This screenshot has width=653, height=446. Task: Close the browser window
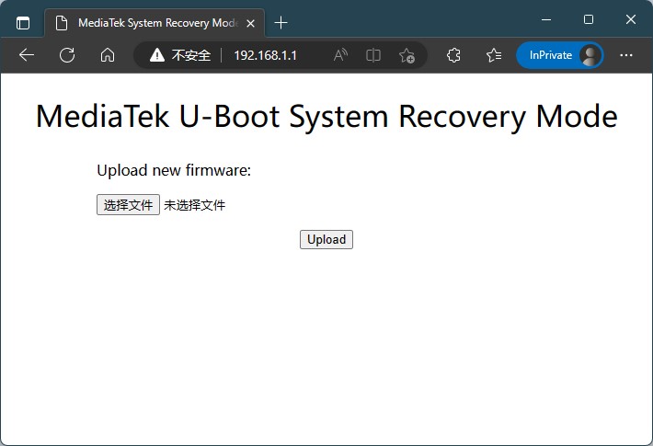(631, 19)
